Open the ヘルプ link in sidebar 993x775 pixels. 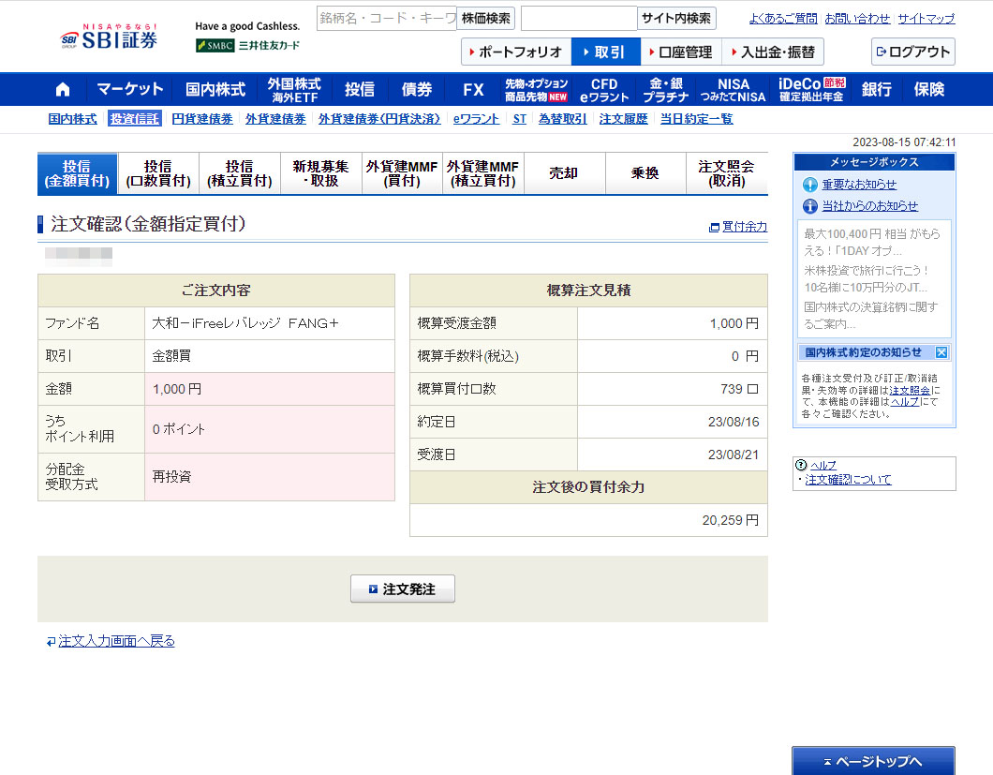pyautogui.click(x=823, y=466)
